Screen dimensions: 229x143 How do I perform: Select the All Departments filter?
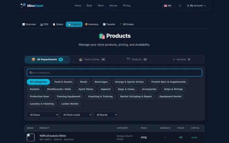pos(47,59)
